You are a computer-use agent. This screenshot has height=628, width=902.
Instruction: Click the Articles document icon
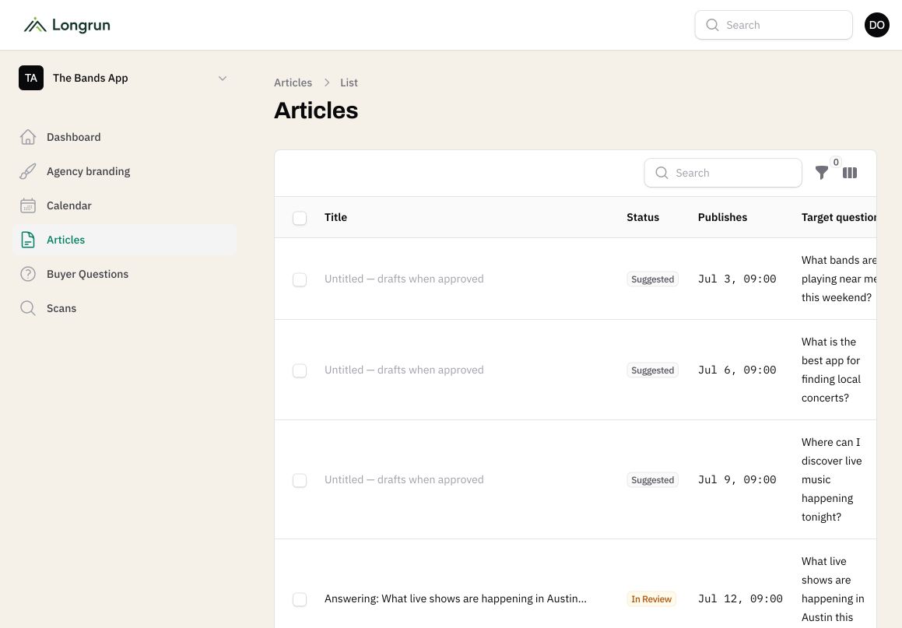(x=27, y=240)
